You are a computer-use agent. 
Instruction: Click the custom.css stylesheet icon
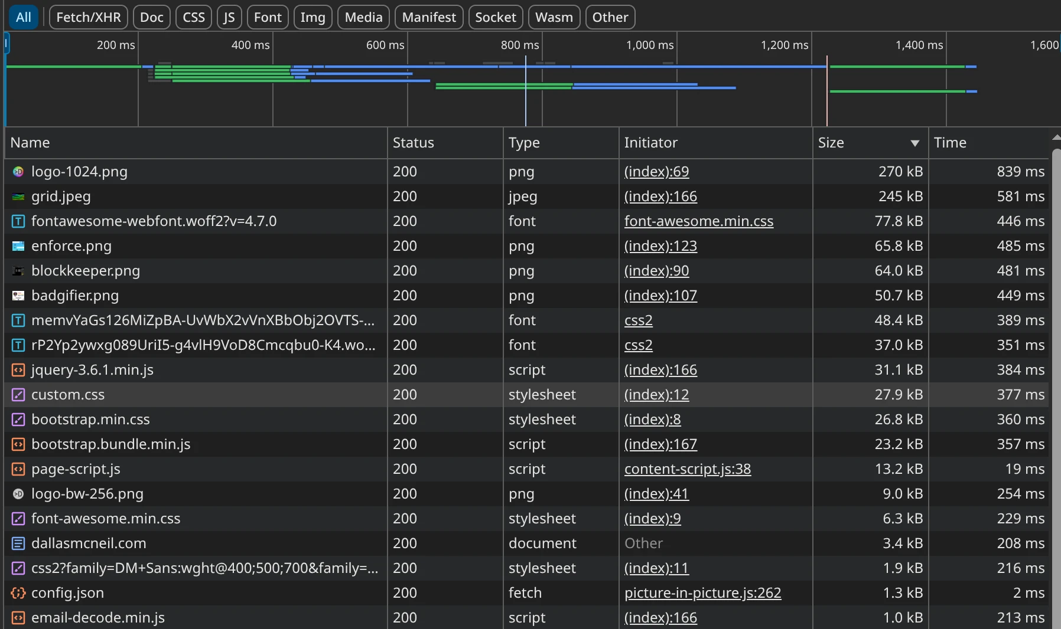(x=18, y=395)
